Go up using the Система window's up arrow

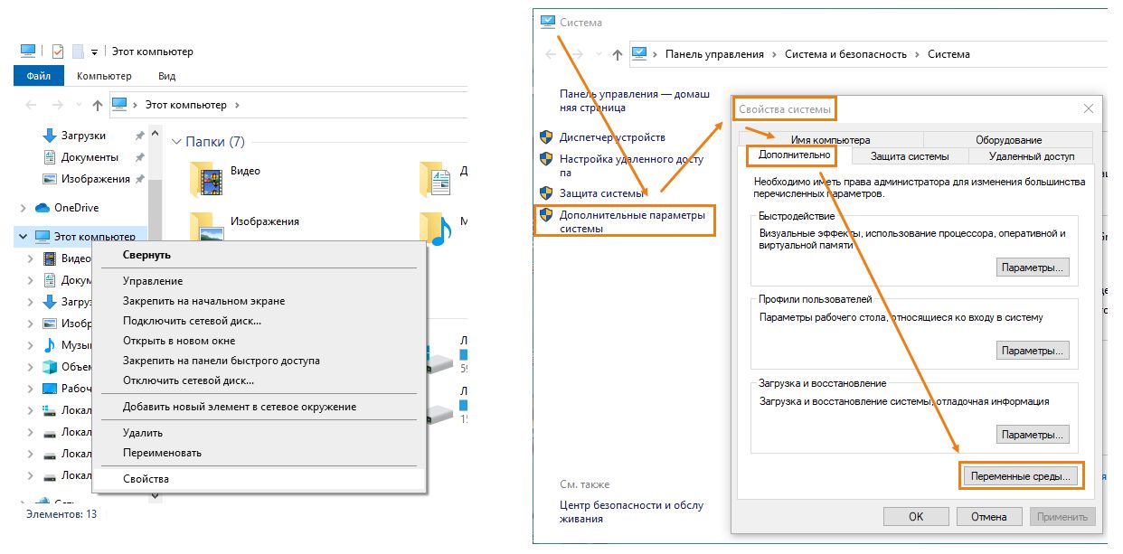point(618,54)
